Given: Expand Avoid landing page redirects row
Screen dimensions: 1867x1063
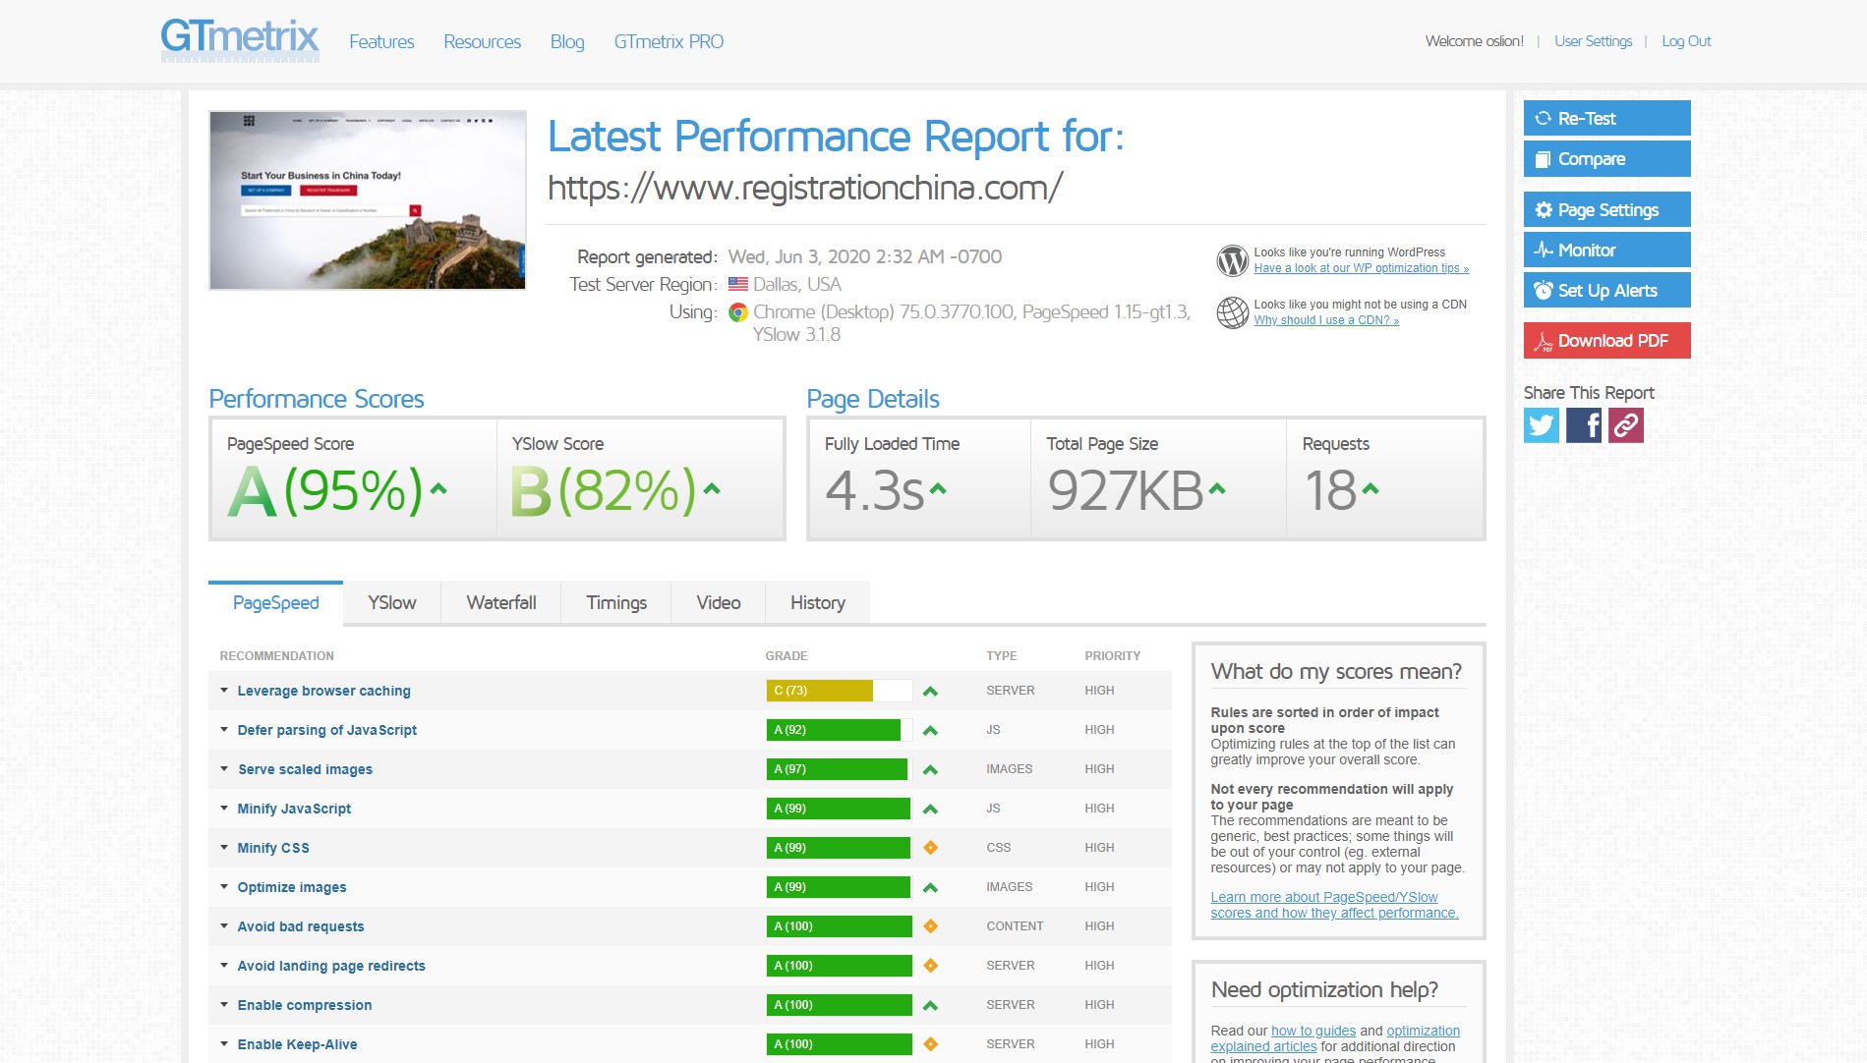Looking at the screenshot, I should [331, 966].
